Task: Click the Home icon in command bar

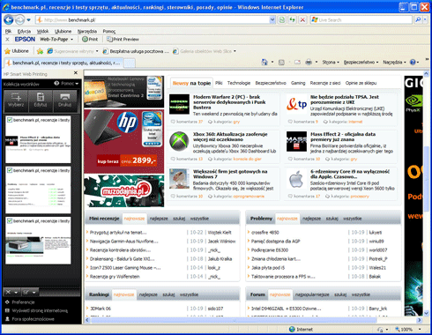Action: pos(264,62)
